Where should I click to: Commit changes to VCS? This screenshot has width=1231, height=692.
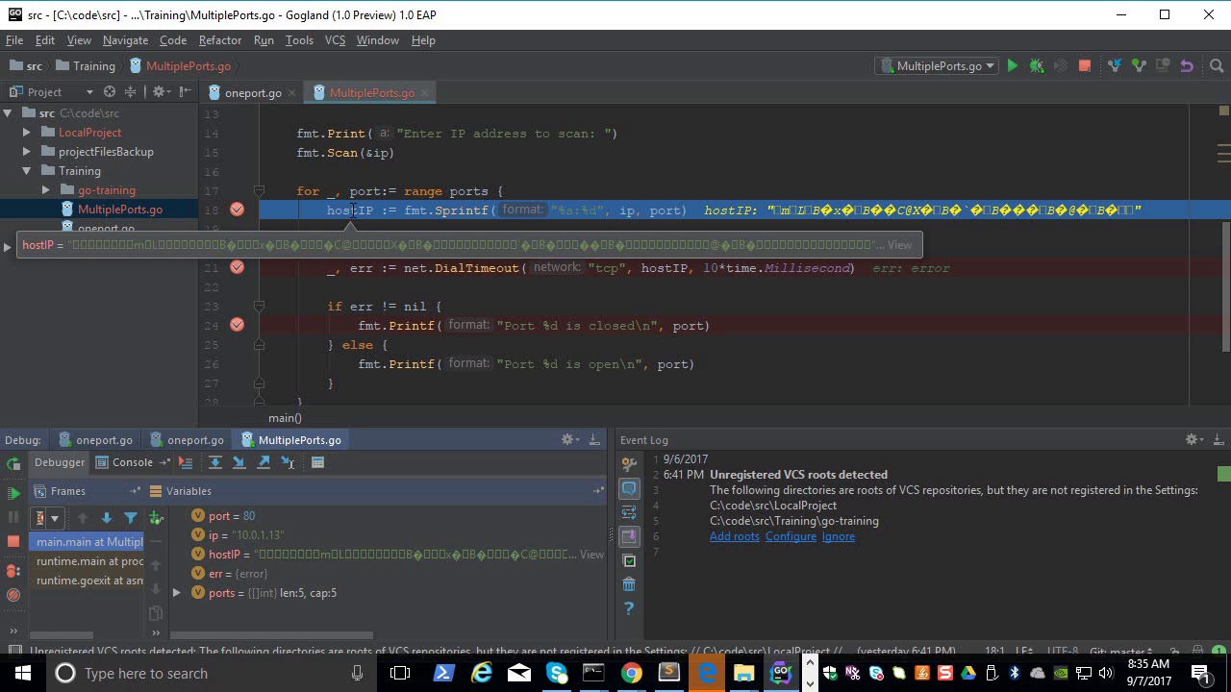pos(1139,66)
